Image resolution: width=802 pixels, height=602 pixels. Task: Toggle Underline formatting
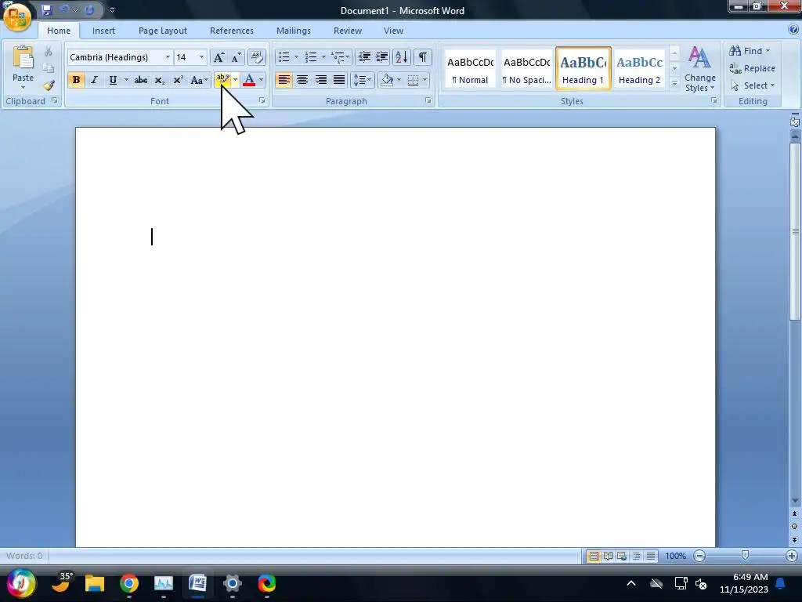pyautogui.click(x=113, y=80)
